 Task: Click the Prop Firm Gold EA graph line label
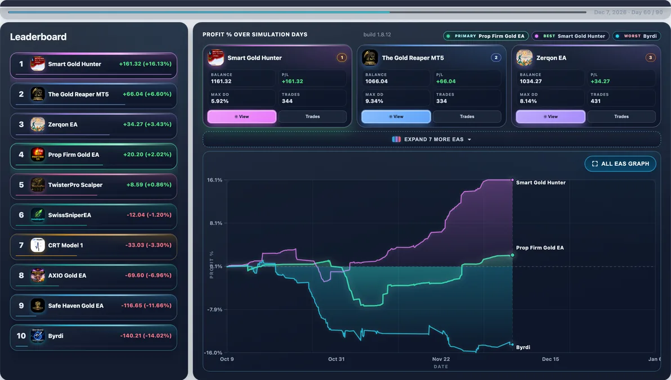540,247
